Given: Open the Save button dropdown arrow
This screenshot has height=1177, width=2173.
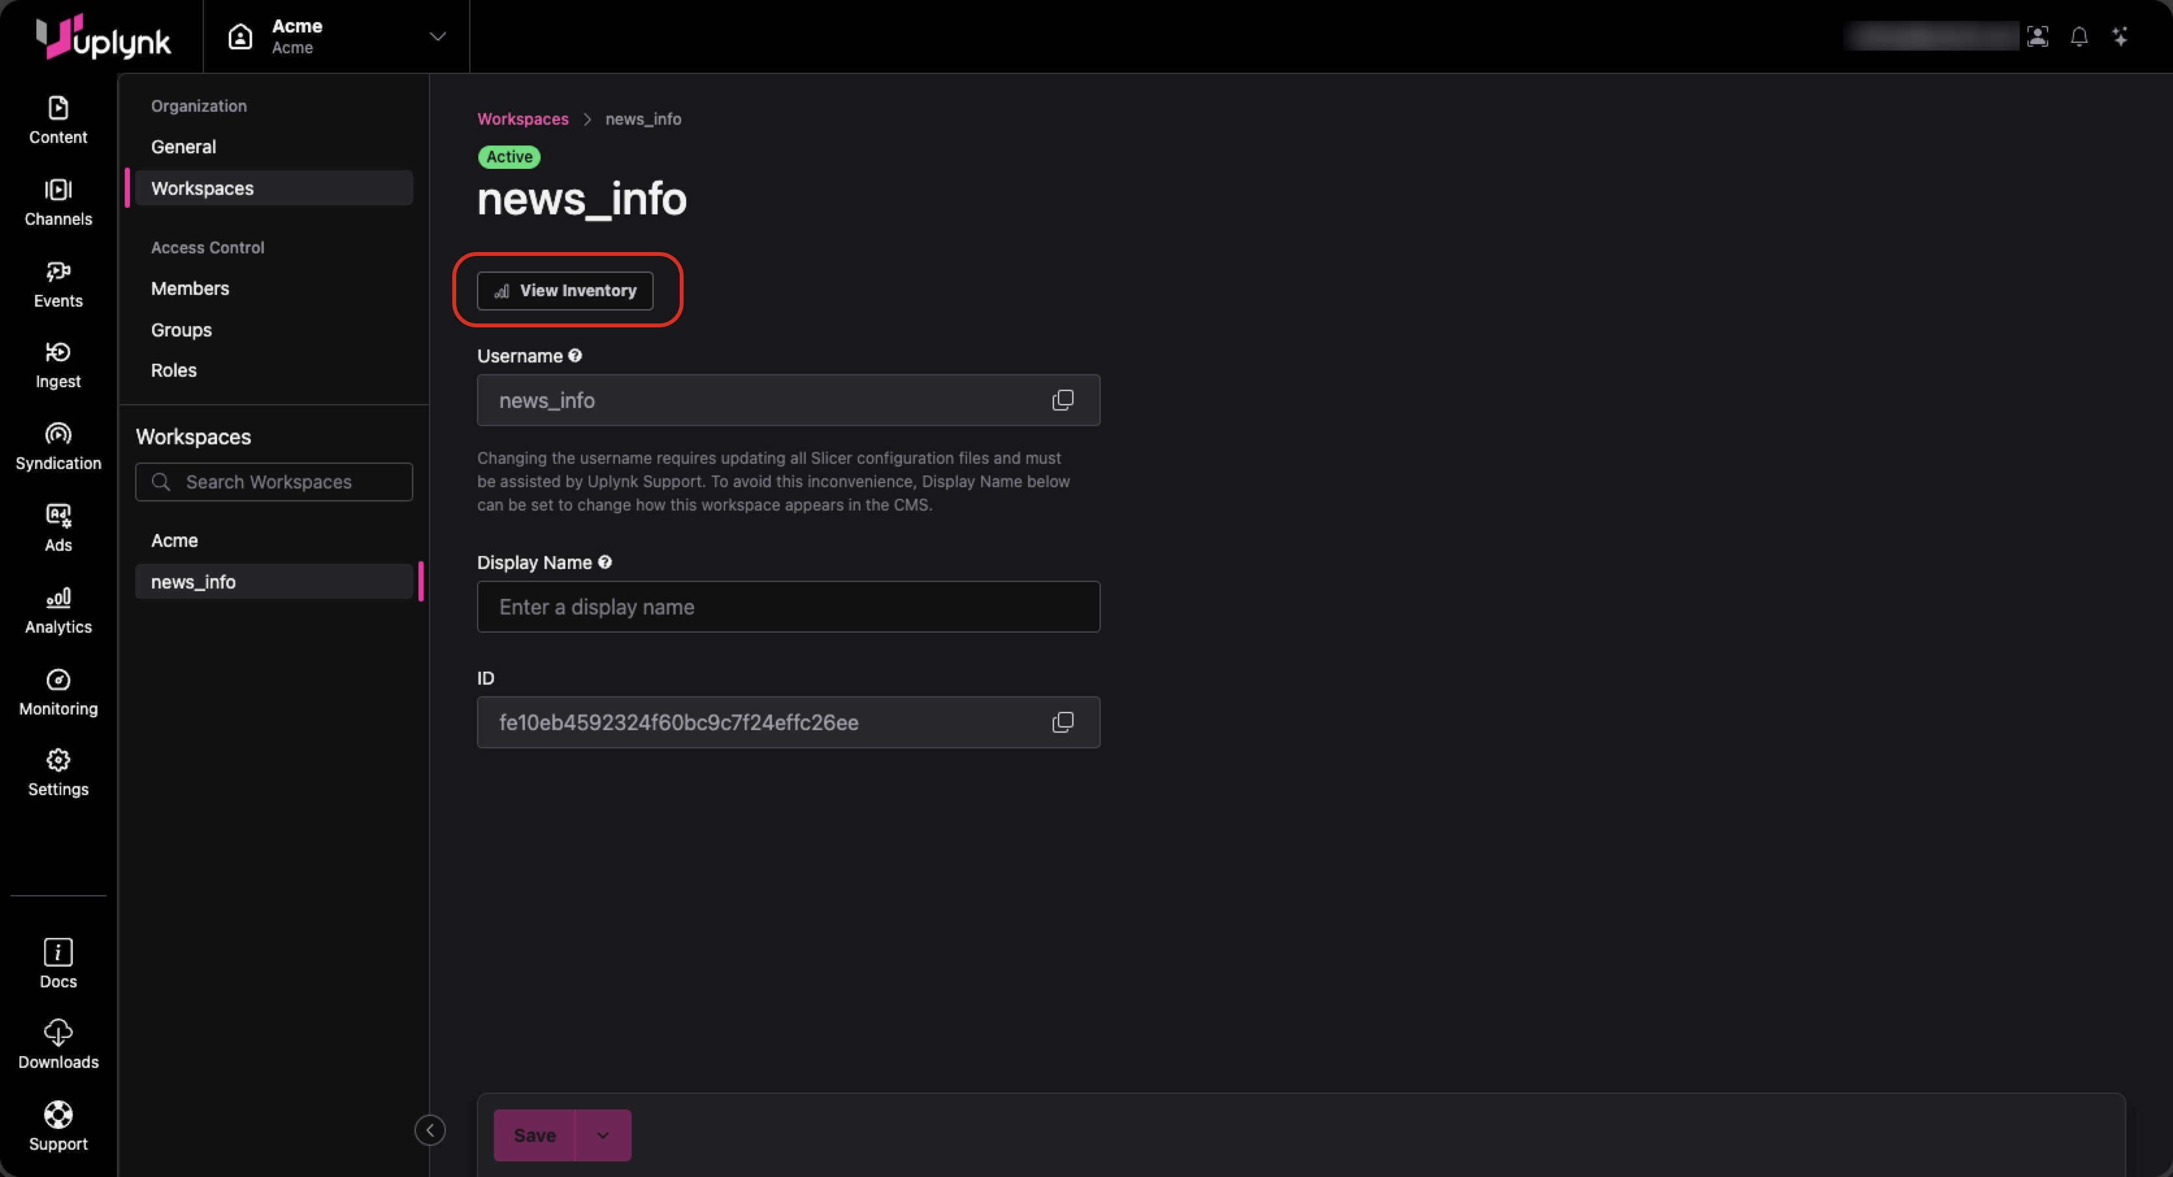Looking at the screenshot, I should pos(602,1135).
